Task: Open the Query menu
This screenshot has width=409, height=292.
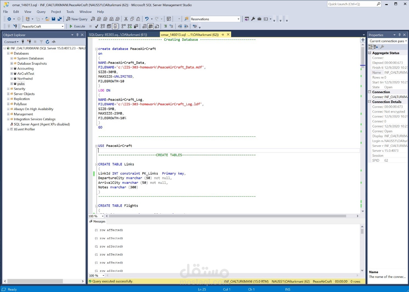Action: (41, 12)
